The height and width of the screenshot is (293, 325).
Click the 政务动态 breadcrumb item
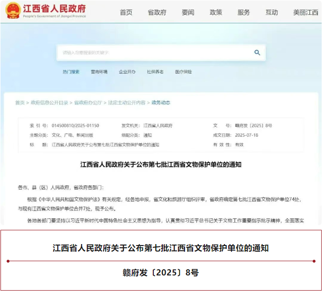click(x=161, y=103)
